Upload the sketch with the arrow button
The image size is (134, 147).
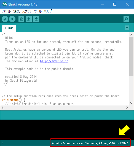point(12,19)
